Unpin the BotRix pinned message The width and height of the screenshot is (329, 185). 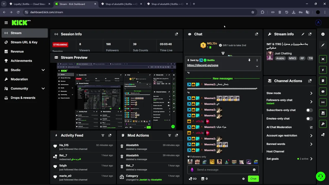249,60
